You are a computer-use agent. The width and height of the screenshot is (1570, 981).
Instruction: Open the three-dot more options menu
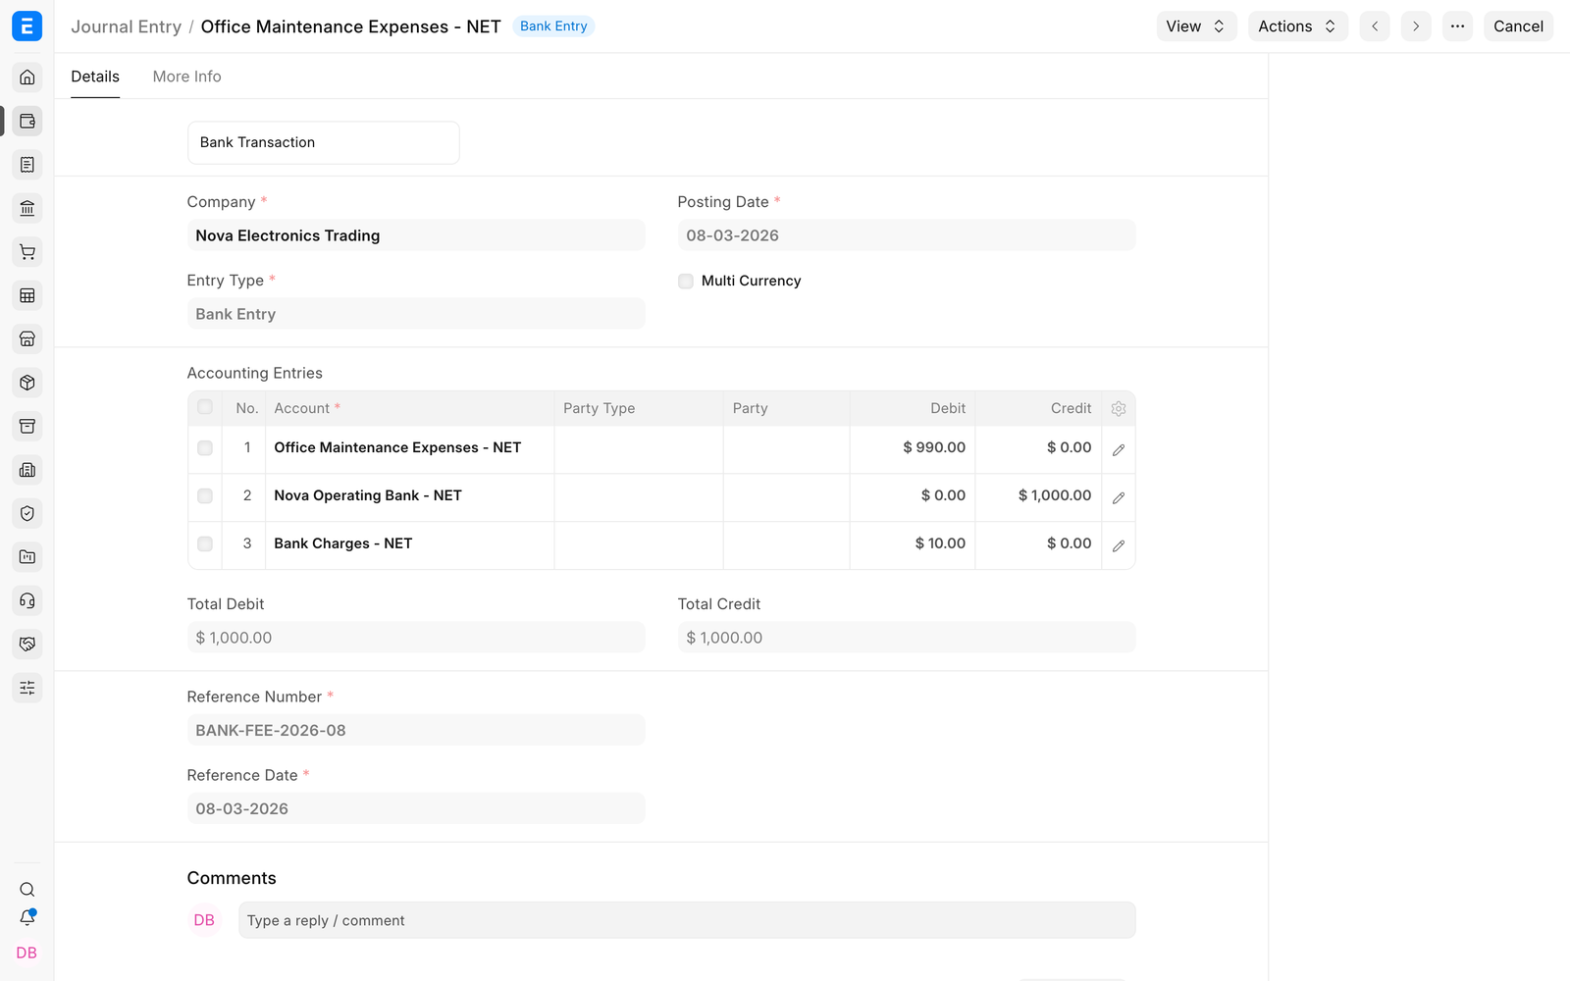click(x=1457, y=26)
